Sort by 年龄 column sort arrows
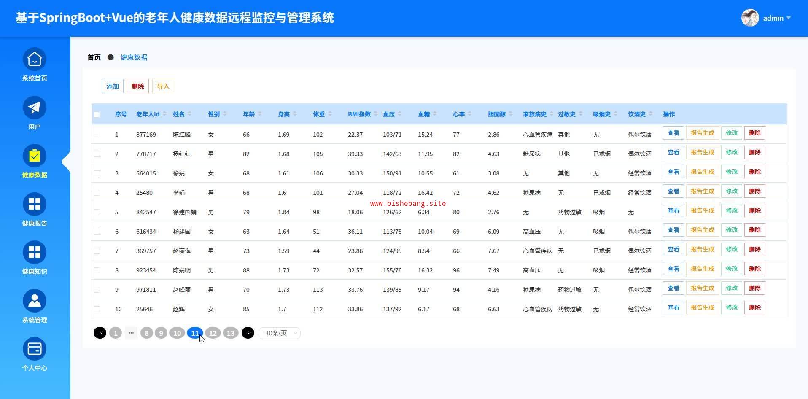This screenshot has height=399, width=808. [260, 114]
